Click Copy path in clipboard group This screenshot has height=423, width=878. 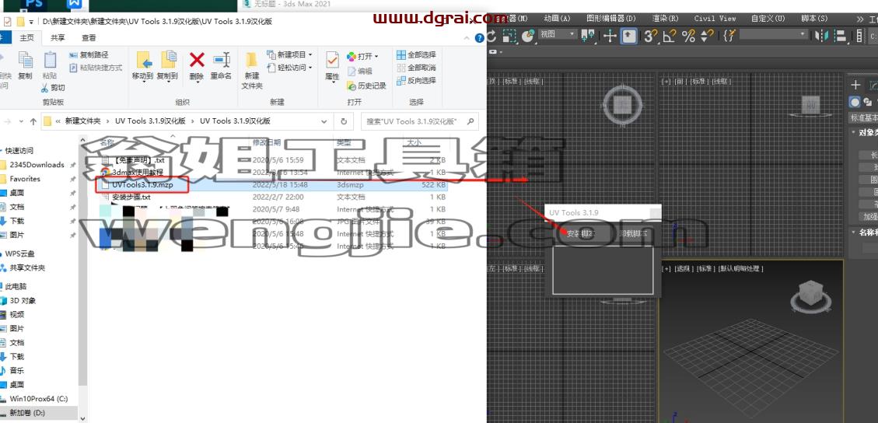pyautogui.click(x=89, y=55)
